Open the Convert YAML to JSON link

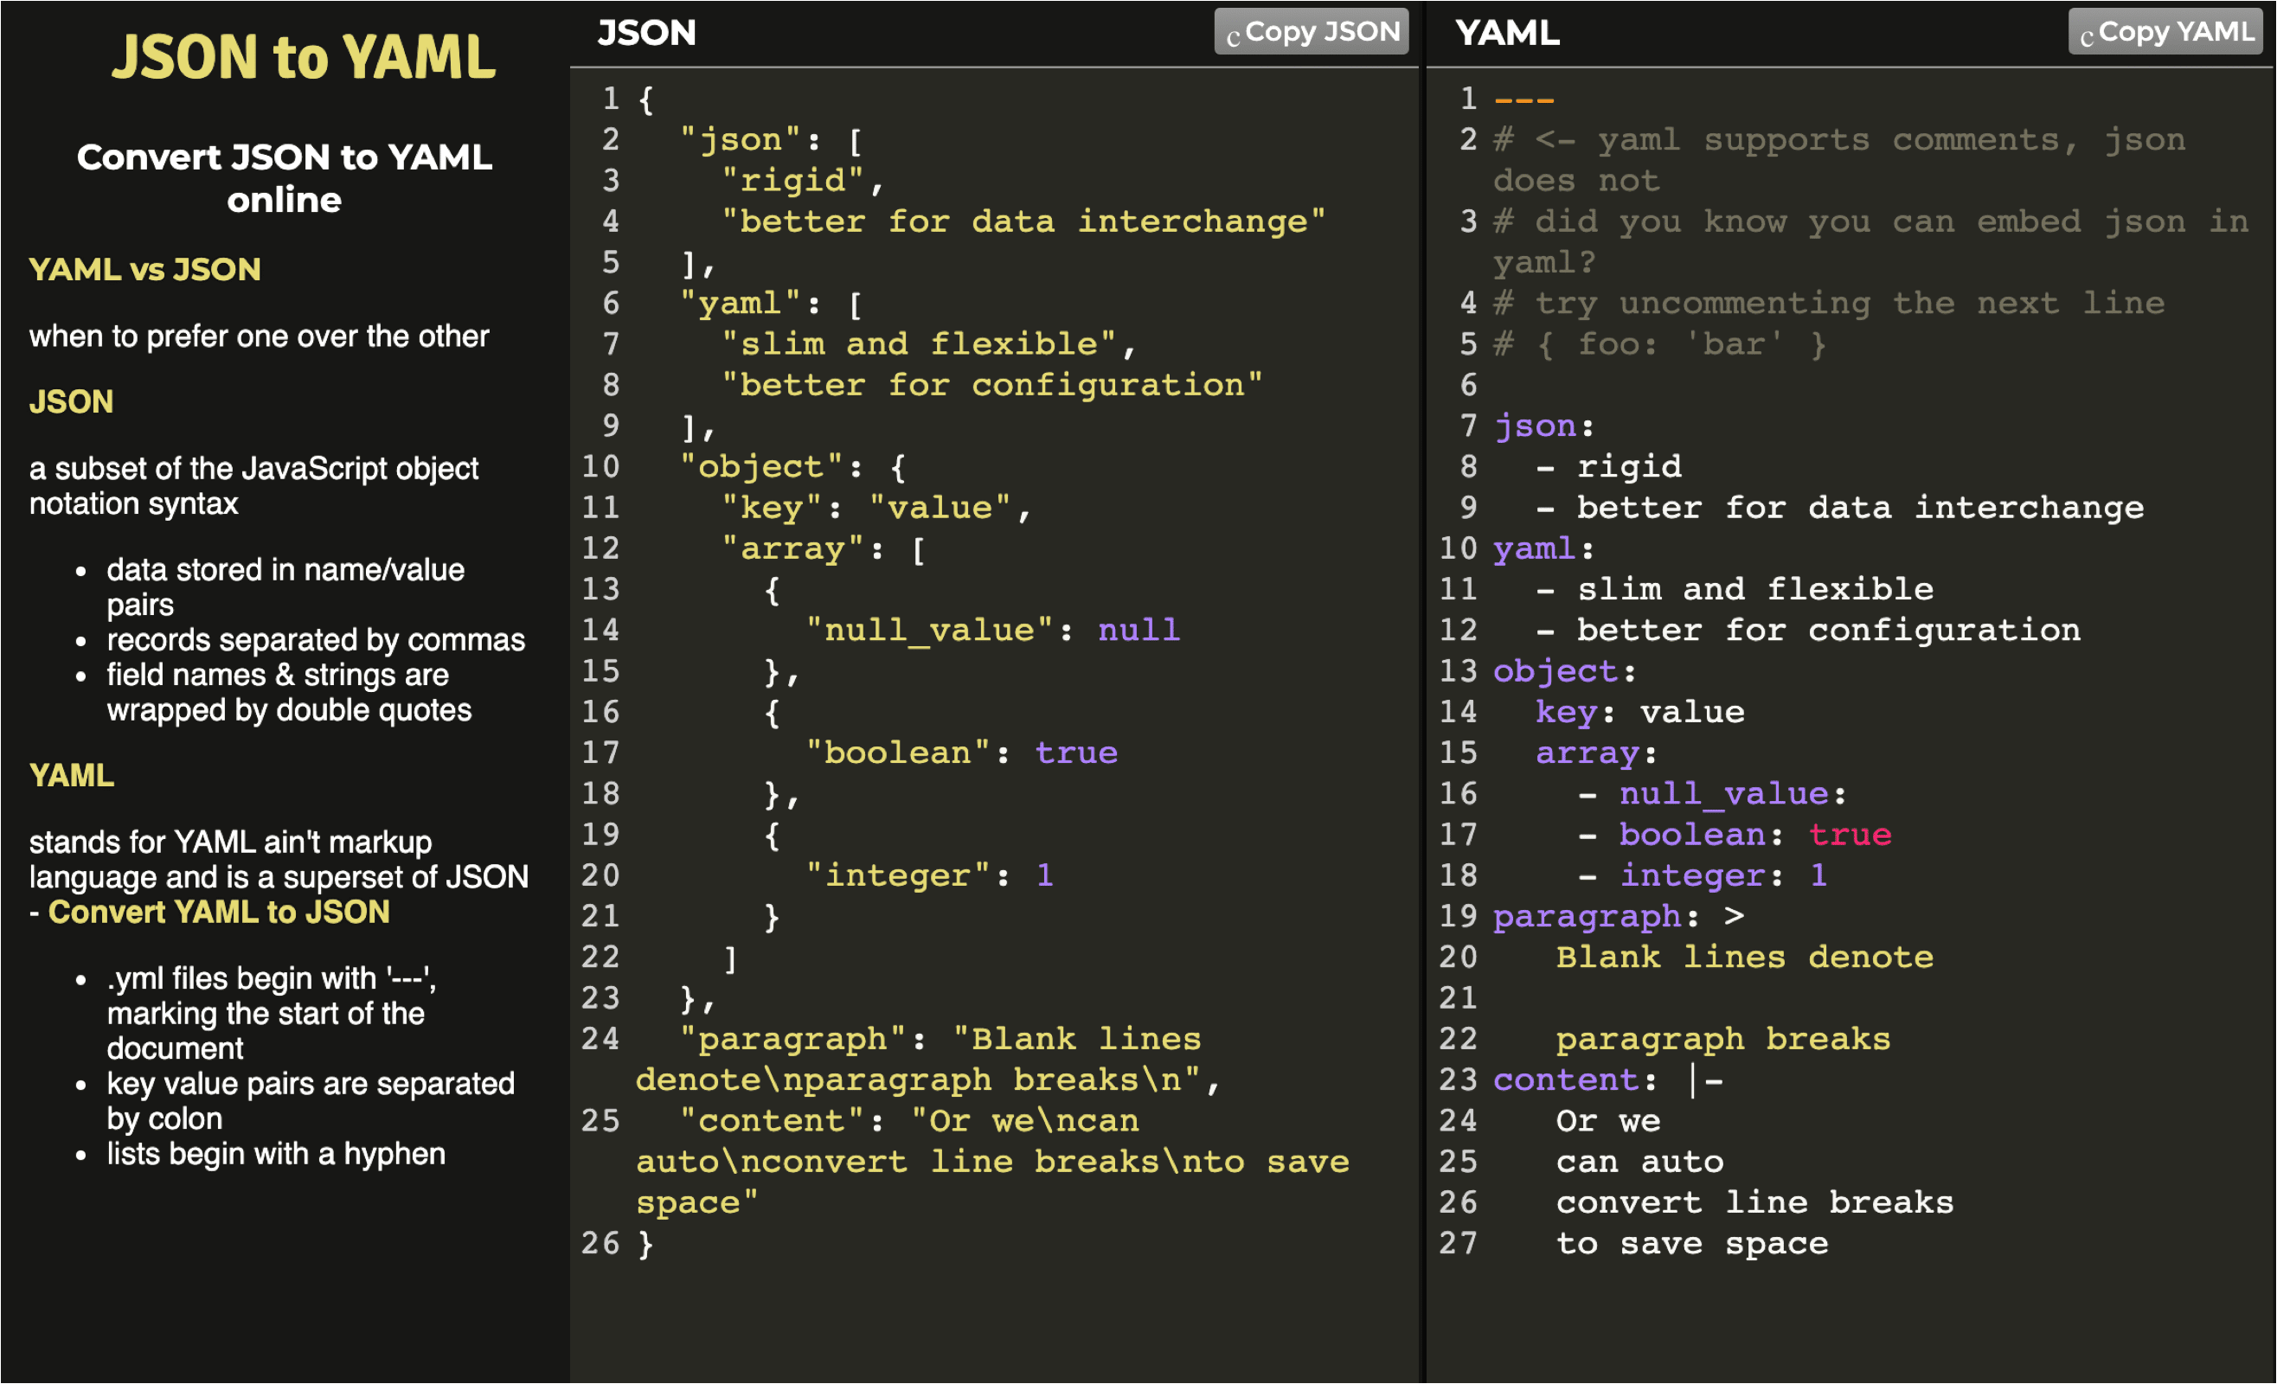click(x=219, y=912)
